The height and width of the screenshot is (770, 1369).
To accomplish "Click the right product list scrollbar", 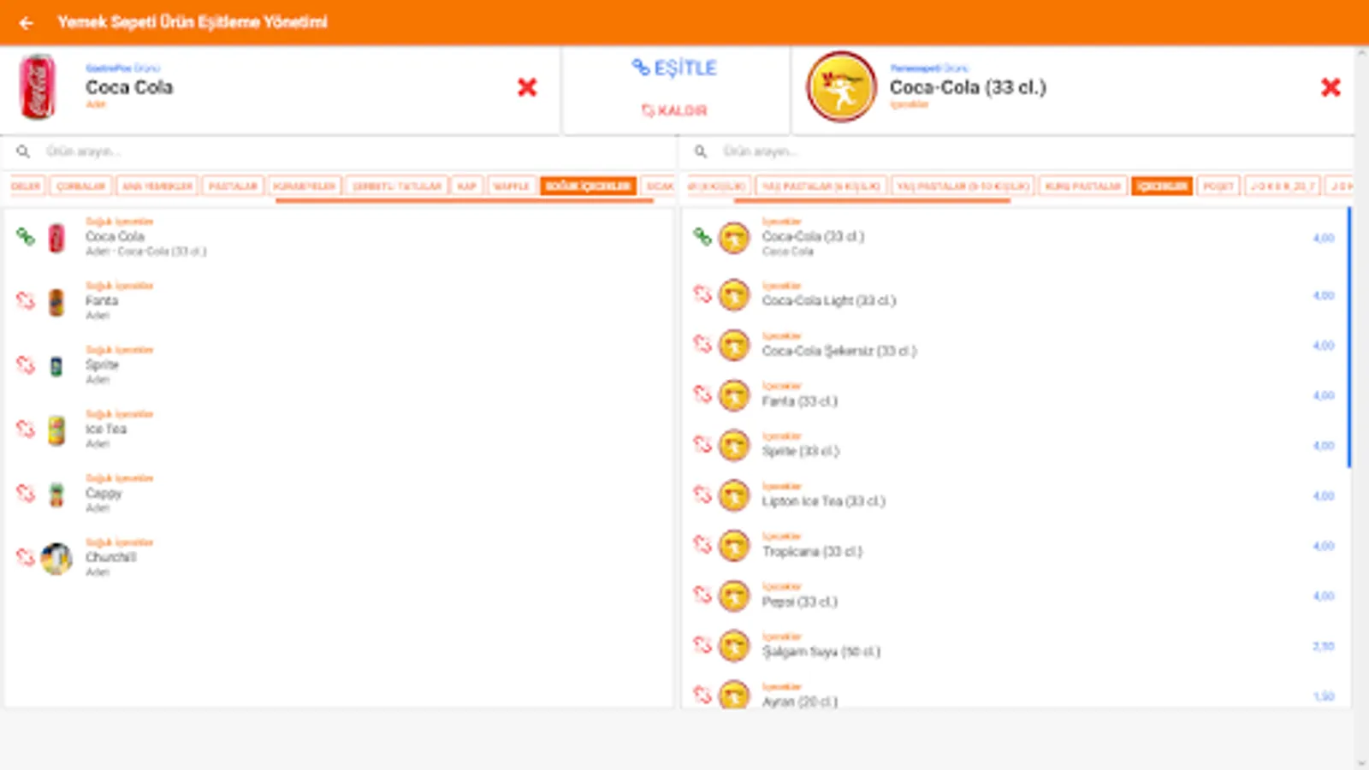I will click(x=1349, y=337).
